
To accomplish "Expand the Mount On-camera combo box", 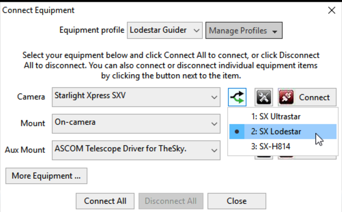I will coord(136,123).
